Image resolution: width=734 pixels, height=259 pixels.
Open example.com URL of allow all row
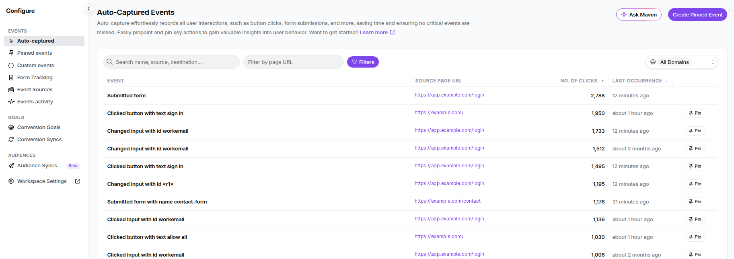pos(439,236)
